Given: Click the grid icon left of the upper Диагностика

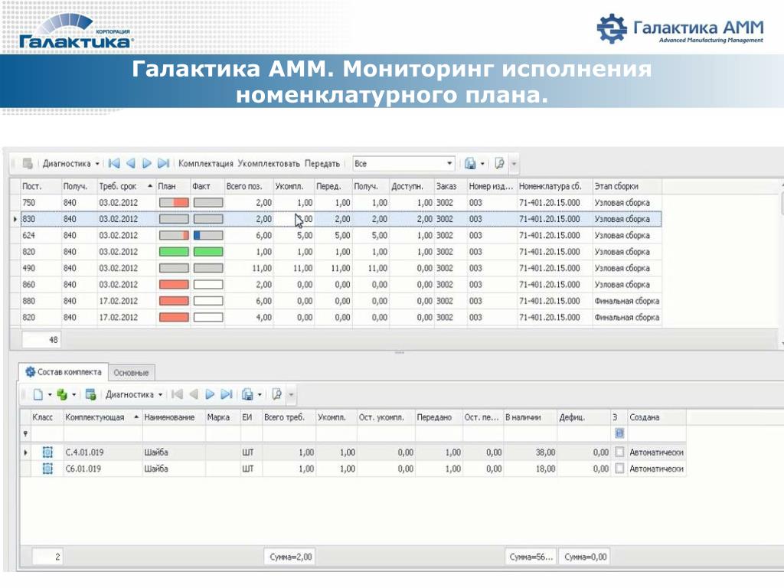Looking at the screenshot, I should (x=28, y=164).
